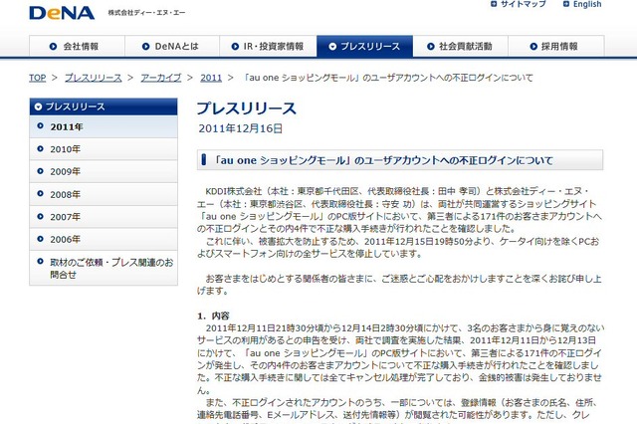Open the 会社情報 navigation tab

(78, 47)
